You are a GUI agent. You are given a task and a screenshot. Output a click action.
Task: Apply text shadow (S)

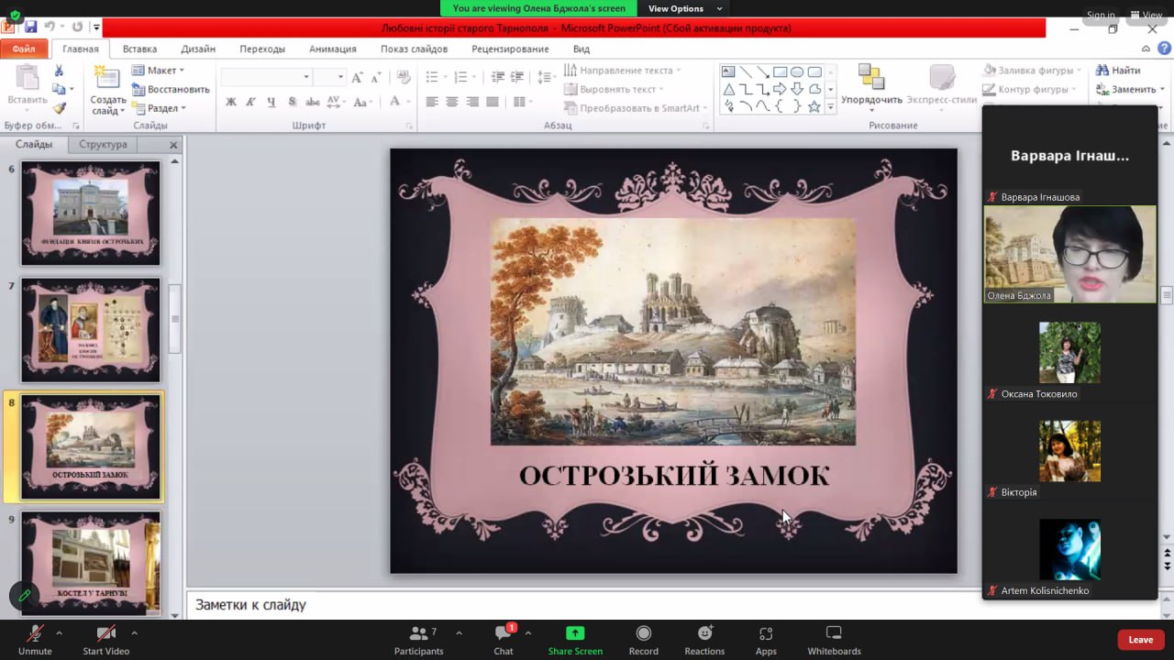(x=292, y=102)
